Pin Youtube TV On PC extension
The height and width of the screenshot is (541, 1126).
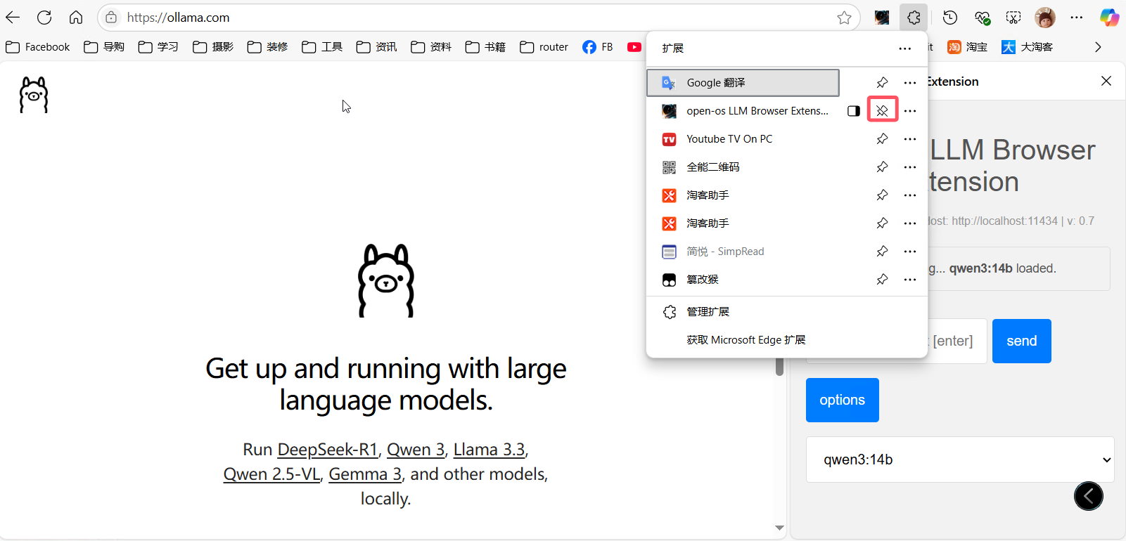pyautogui.click(x=882, y=139)
